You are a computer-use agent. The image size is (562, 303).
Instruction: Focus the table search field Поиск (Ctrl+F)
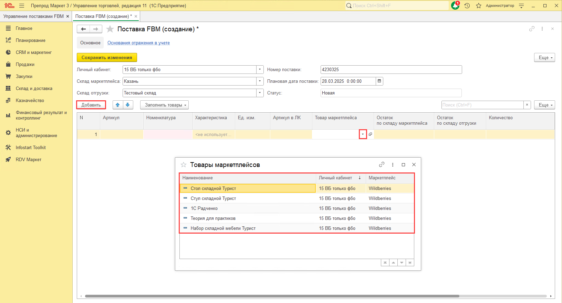pos(482,105)
